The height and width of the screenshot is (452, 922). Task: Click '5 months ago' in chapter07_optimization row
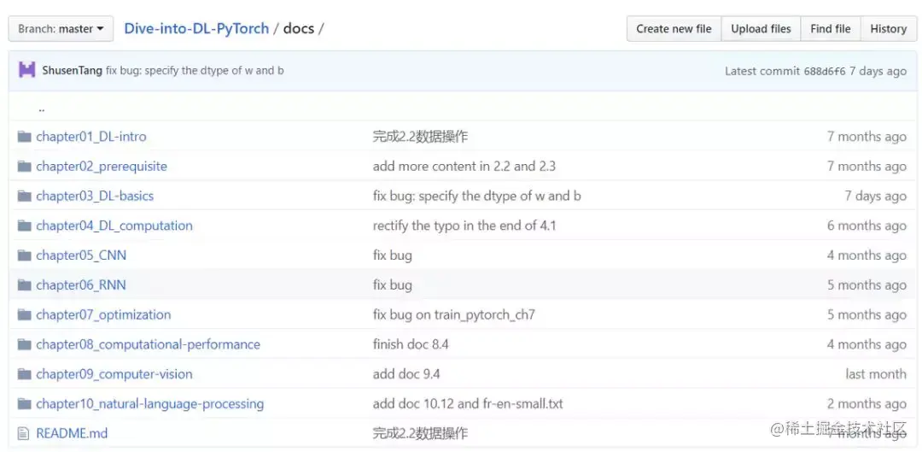[x=867, y=315]
